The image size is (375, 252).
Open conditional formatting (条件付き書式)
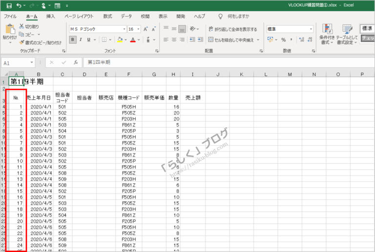click(x=327, y=34)
